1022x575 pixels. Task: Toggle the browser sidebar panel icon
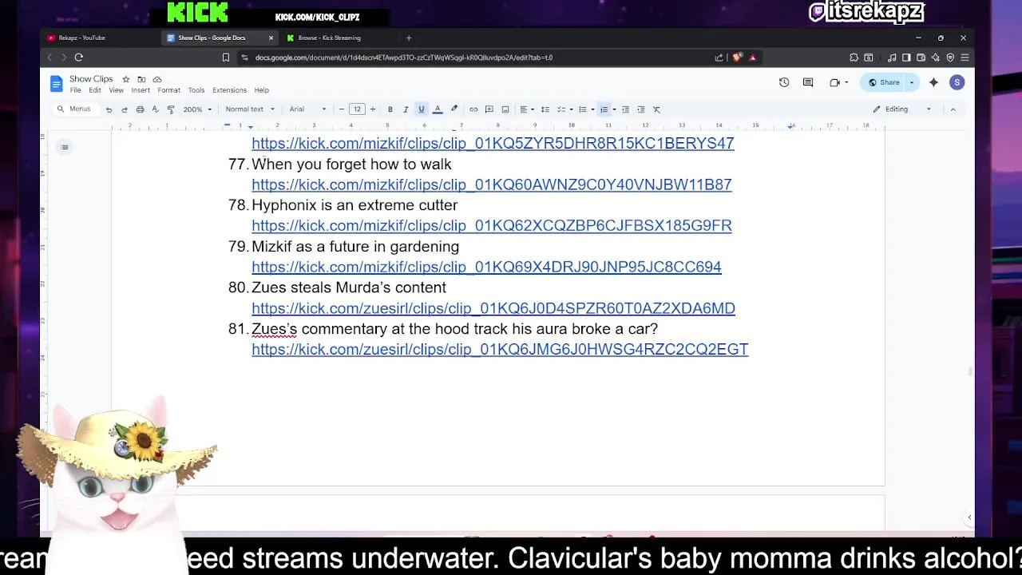pyautogui.click(x=906, y=57)
